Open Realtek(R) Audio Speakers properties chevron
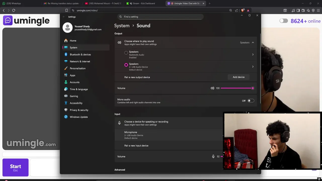The width and height of the screenshot is (322, 181). [x=253, y=55]
